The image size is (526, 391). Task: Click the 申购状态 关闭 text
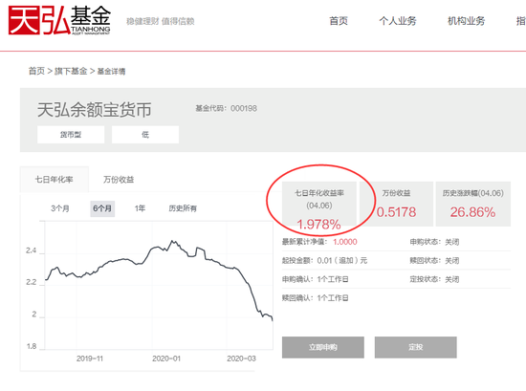click(434, 242)
